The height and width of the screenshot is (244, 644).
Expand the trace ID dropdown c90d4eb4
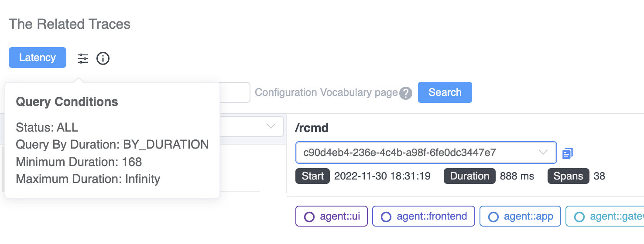[x=426, y=152]
